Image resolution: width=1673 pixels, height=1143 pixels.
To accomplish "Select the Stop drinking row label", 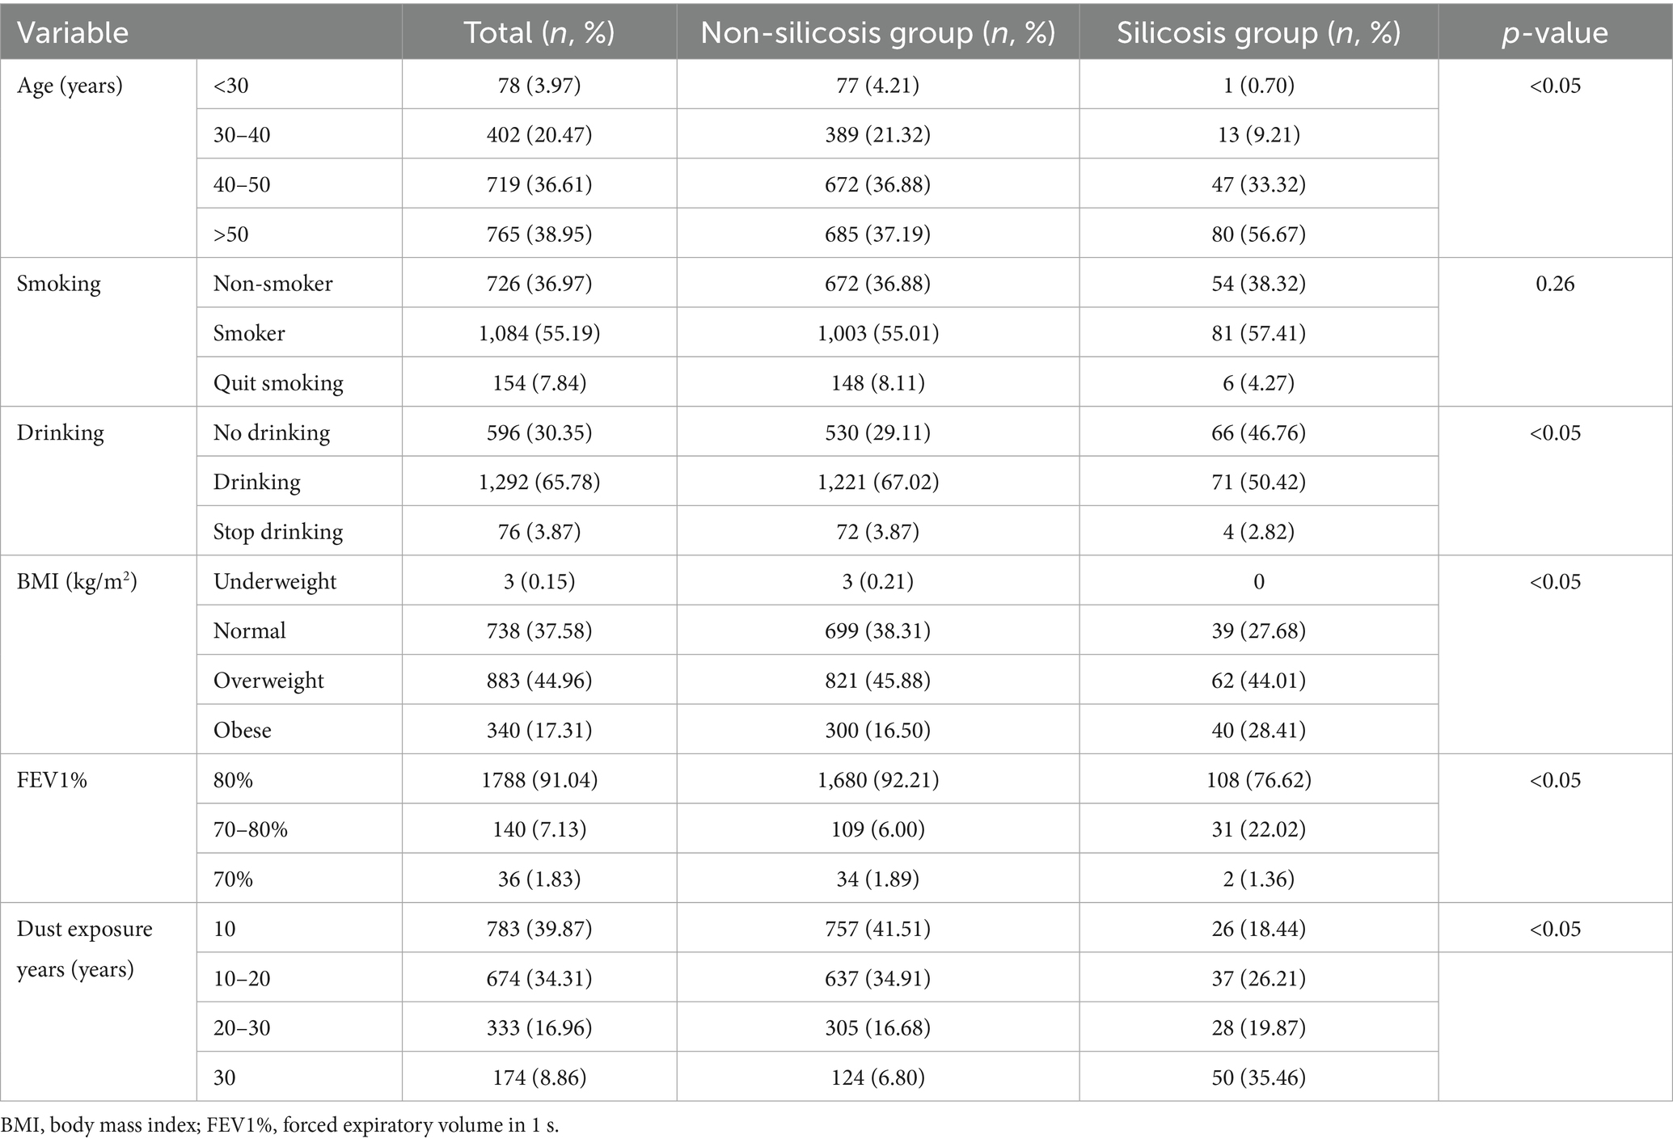I will point(278,531).
